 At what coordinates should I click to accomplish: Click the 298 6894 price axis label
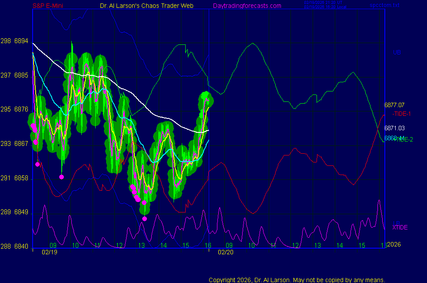pos(15,41)
